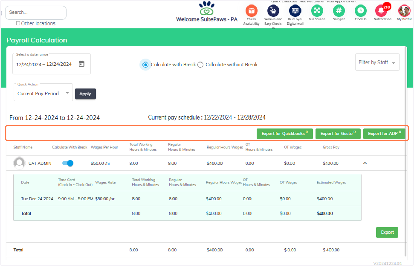The height and width of the screenshot is (266, 414).
Task: Toggle Other locations checkbox
Action: 18,23
